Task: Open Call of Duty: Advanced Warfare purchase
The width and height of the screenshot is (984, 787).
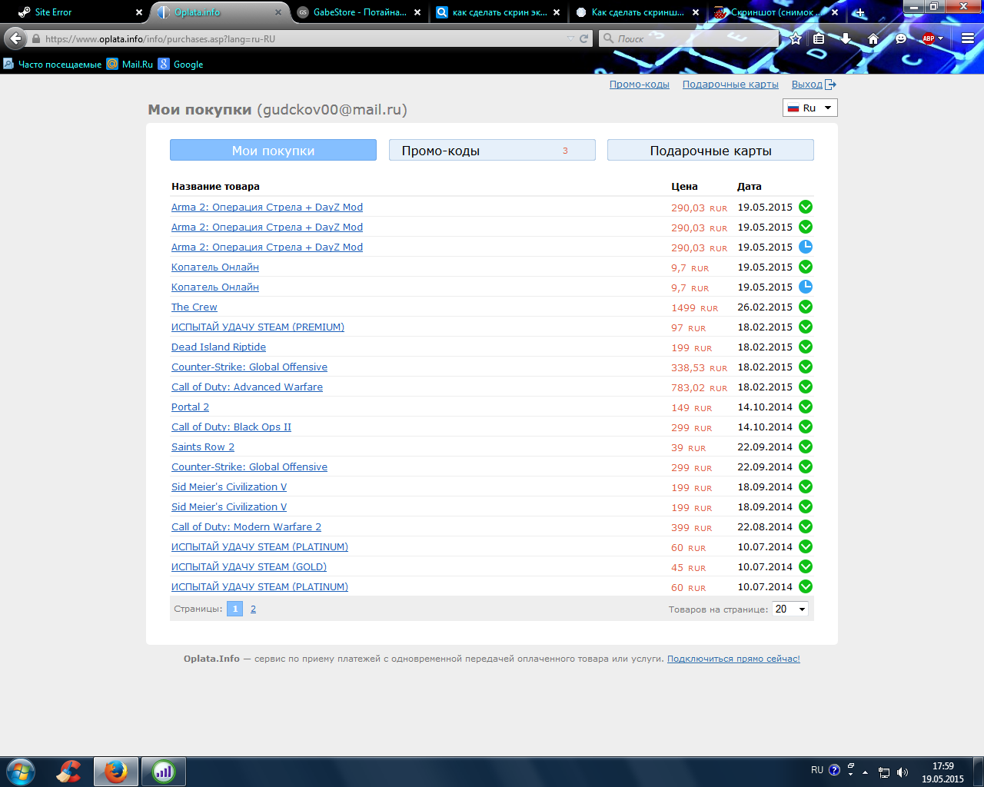Action: 247,387
